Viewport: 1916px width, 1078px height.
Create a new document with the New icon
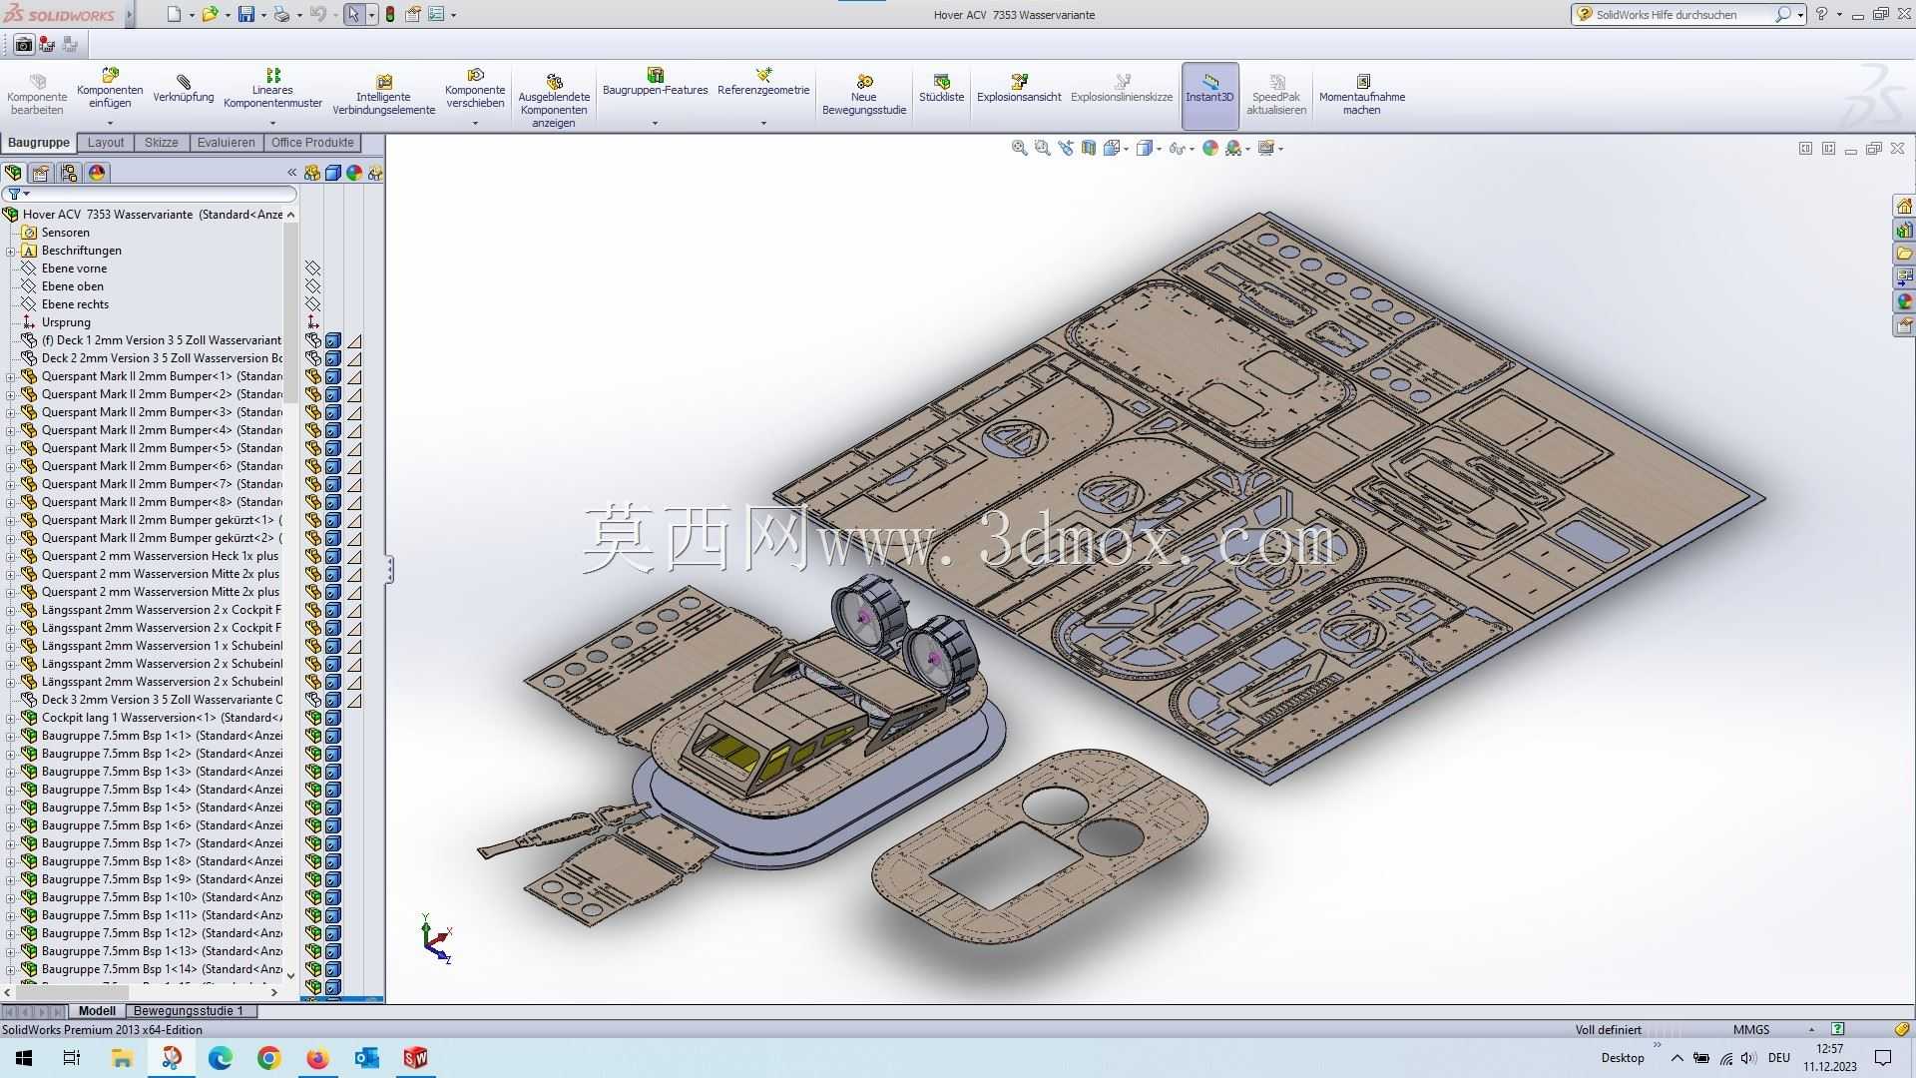174,14
